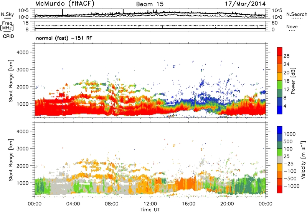
Task: Click the 'Power [dB]' colorbar title
Action: 293,81
